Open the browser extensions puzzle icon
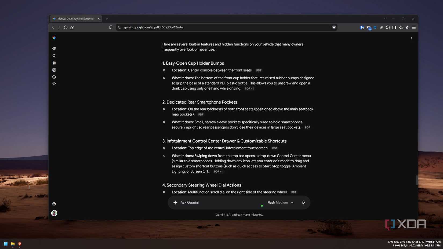The width and height of the screenshot is (443, 249). pyautogui.click(x=388, y=27)
